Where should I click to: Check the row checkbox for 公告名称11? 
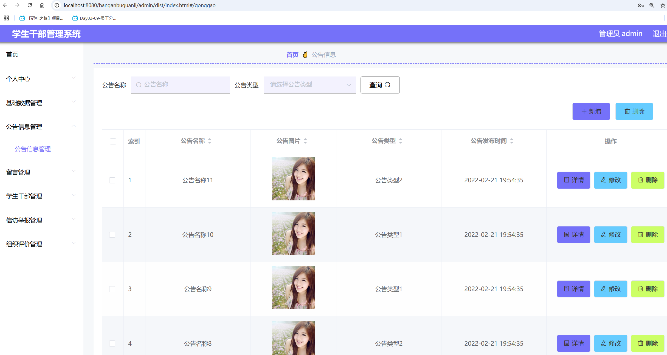point(112,180)
